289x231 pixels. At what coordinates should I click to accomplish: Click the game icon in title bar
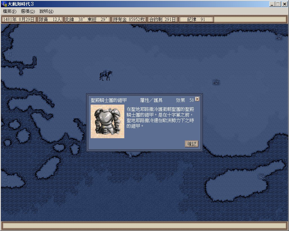(x=4, y=4)
